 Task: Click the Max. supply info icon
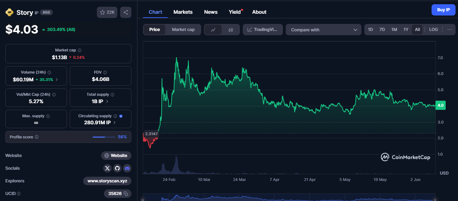coord(48,116)
